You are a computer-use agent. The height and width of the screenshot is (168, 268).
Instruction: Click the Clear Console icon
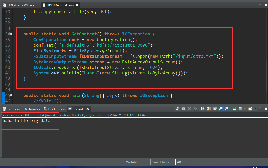(x=203, y=109)
